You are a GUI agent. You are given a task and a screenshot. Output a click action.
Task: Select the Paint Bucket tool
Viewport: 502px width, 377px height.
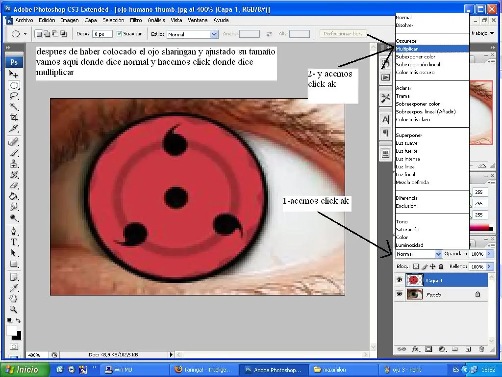(x=14, y=196)
